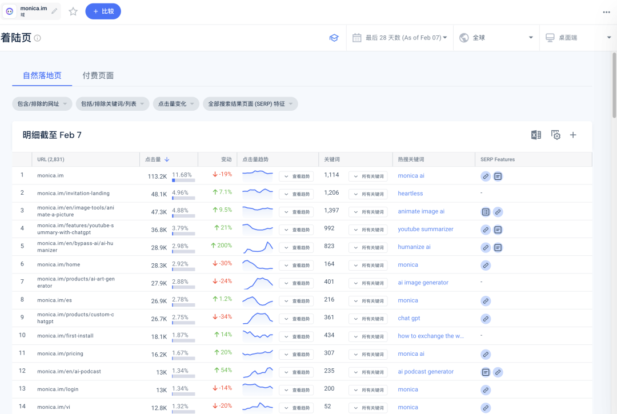Sort by the 点击量 column header
The height and width of the screenshot is (414, 617).
(157, 159)
